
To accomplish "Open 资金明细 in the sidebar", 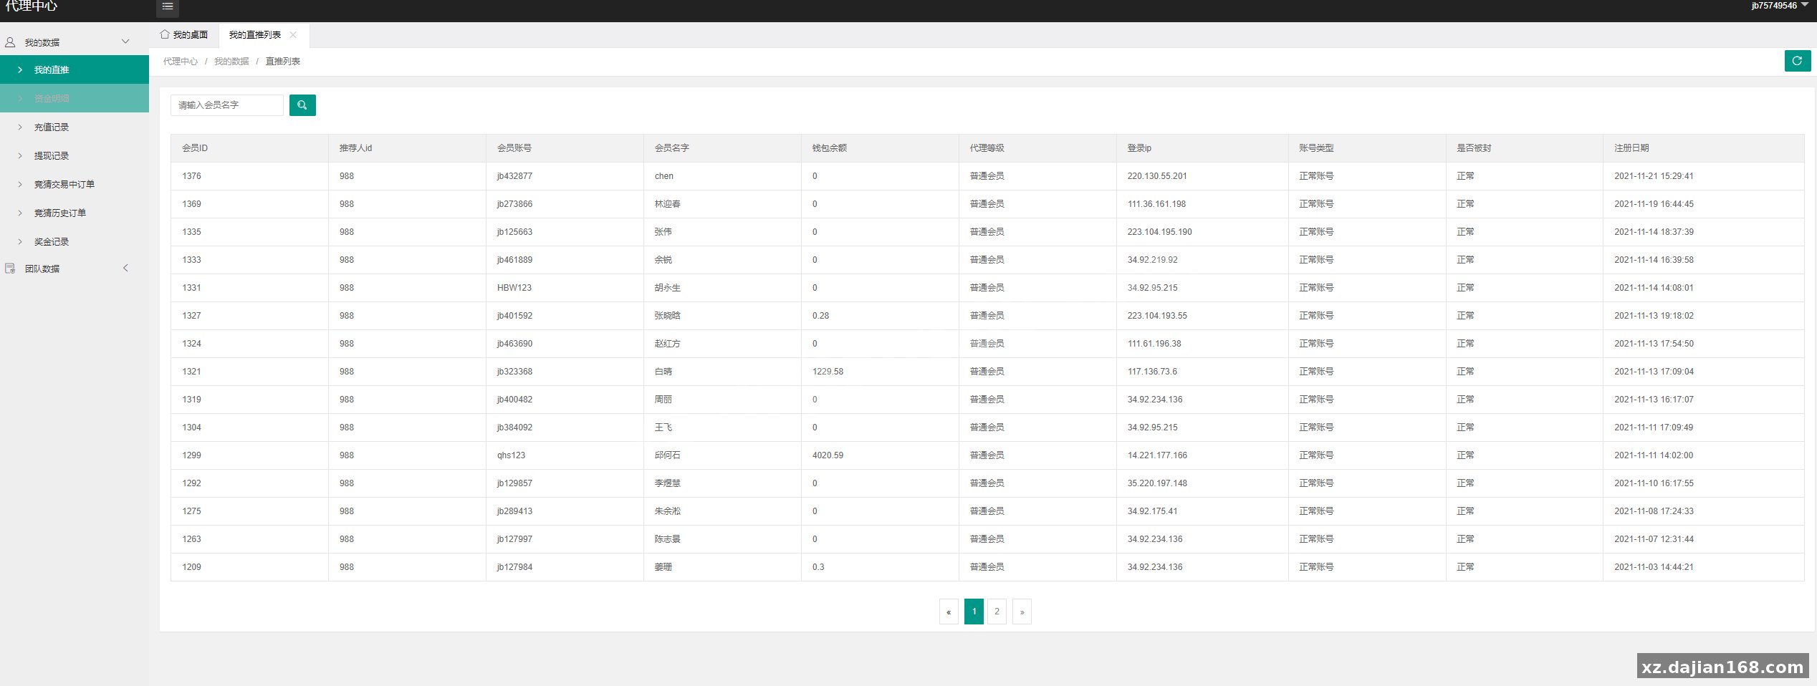I will pos(75,98).
